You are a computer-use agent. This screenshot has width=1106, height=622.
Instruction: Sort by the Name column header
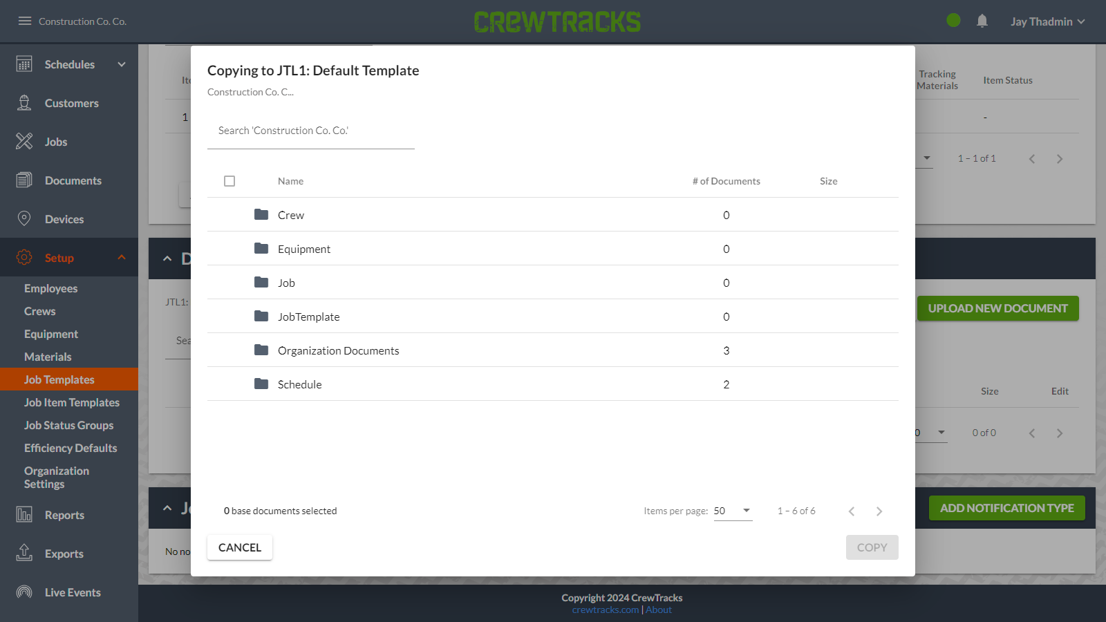pyautogui.click(x=290, y=181)
